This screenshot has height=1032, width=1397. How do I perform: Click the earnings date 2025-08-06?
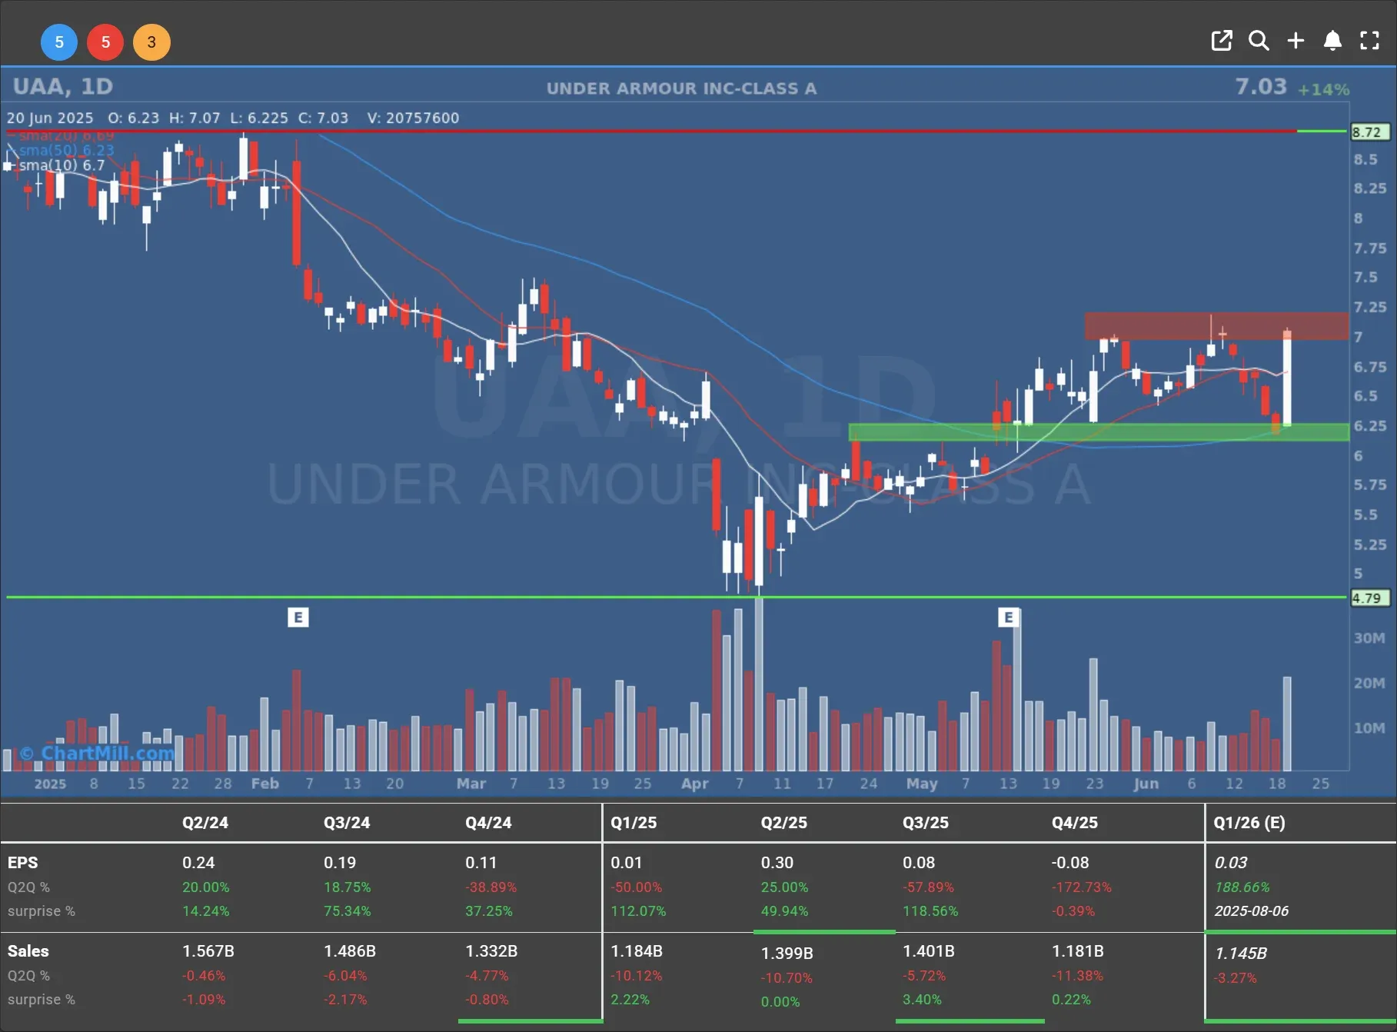(x=1252, y=911)
